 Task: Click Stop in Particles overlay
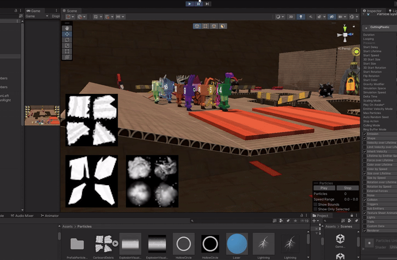pos(347,188)
